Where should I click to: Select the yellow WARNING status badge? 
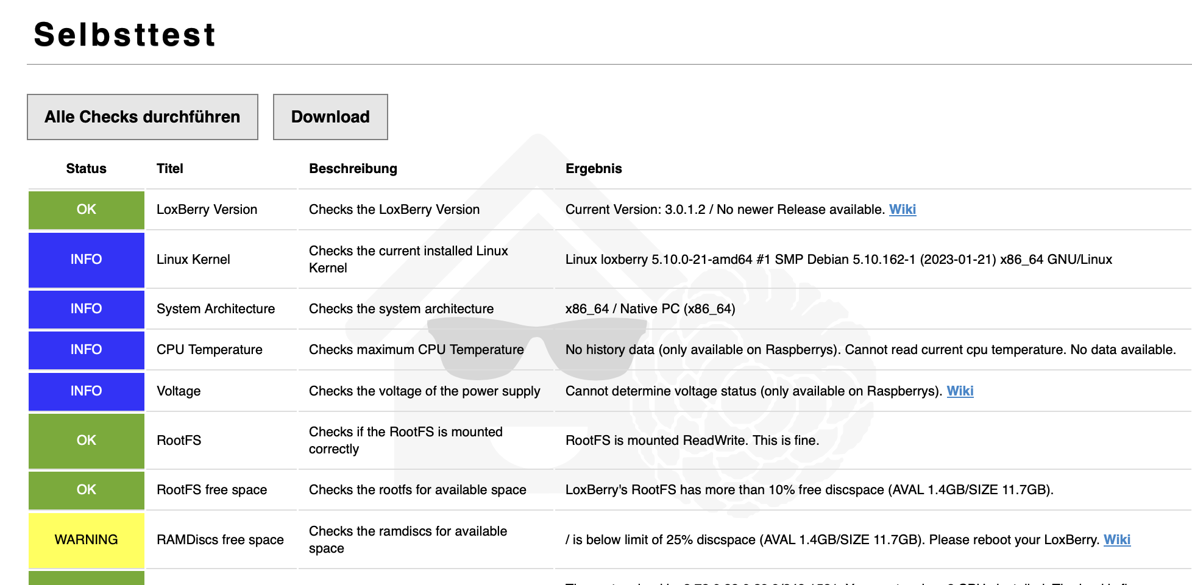pyautogui.click(x=87, y=540)
